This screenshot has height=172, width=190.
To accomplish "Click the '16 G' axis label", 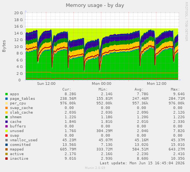I will (18, 26).
